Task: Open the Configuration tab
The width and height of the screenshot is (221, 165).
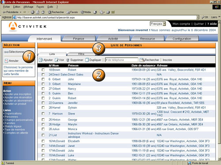Action: [x=182, y=39]
